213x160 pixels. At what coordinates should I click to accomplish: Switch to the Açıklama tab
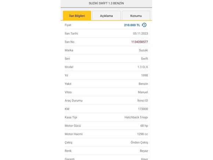tap(106, 16)
